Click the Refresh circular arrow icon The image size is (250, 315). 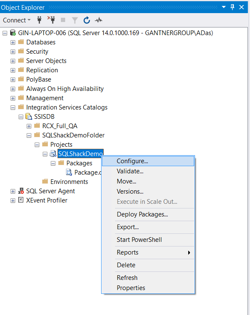coord(87,20)
